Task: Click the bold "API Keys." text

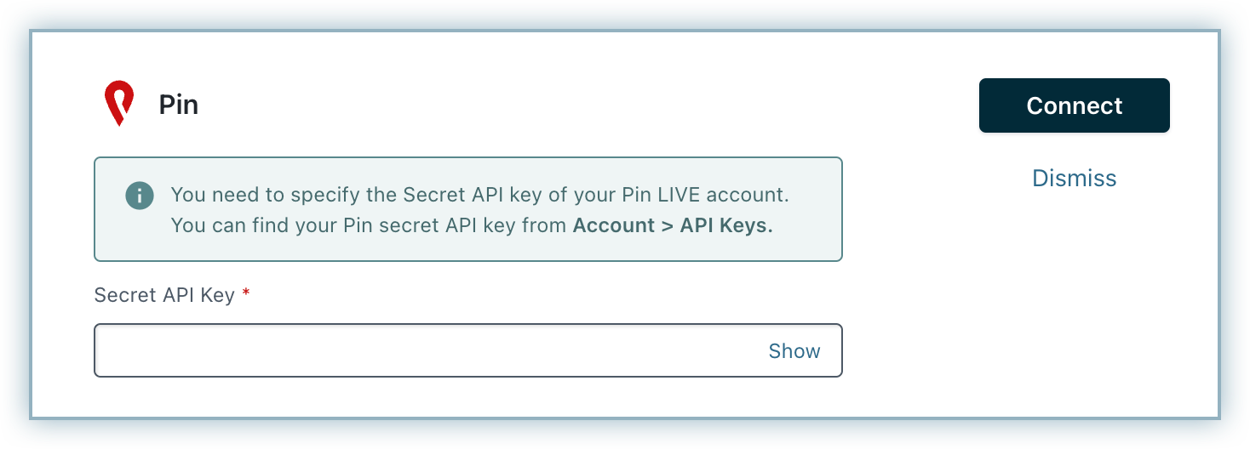Action: [725, 226]
